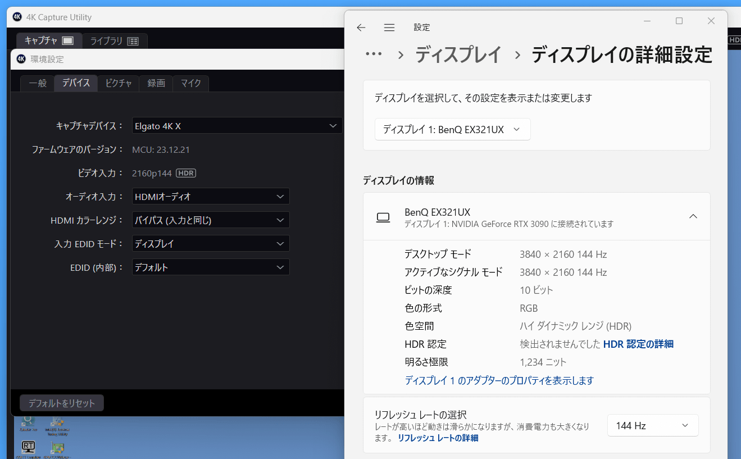Viewport: 741px width, 459px height.
Task: Click the RGB color format value
Action: click(x=529, y=308)
